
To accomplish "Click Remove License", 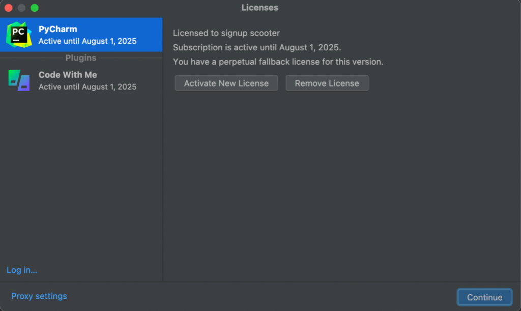I will pyautogui.click(x=327, y=83).
